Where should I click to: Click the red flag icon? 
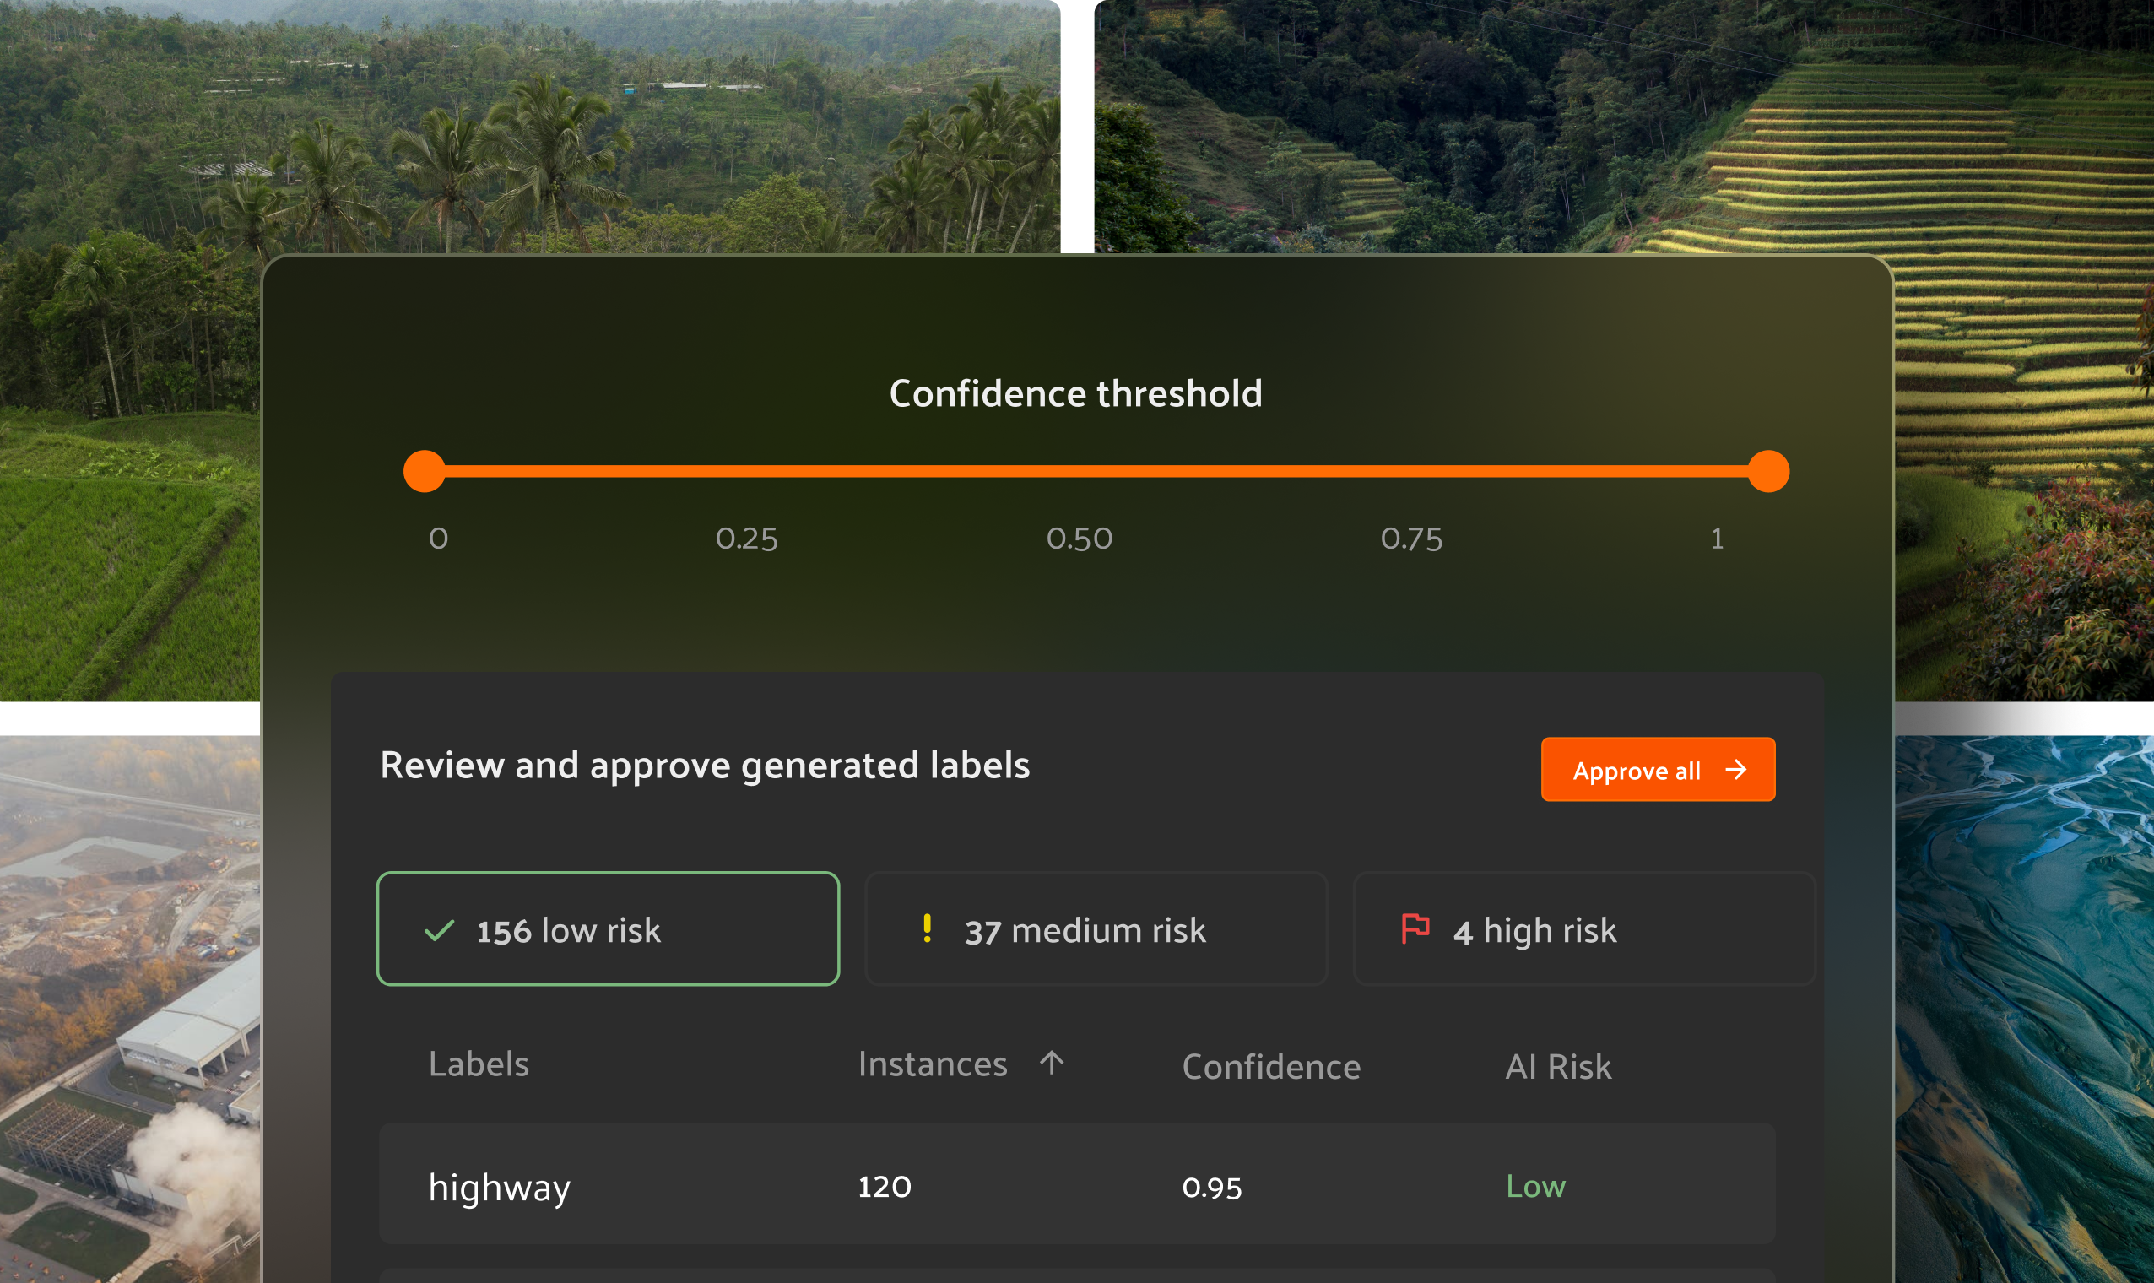(1415, 928)
